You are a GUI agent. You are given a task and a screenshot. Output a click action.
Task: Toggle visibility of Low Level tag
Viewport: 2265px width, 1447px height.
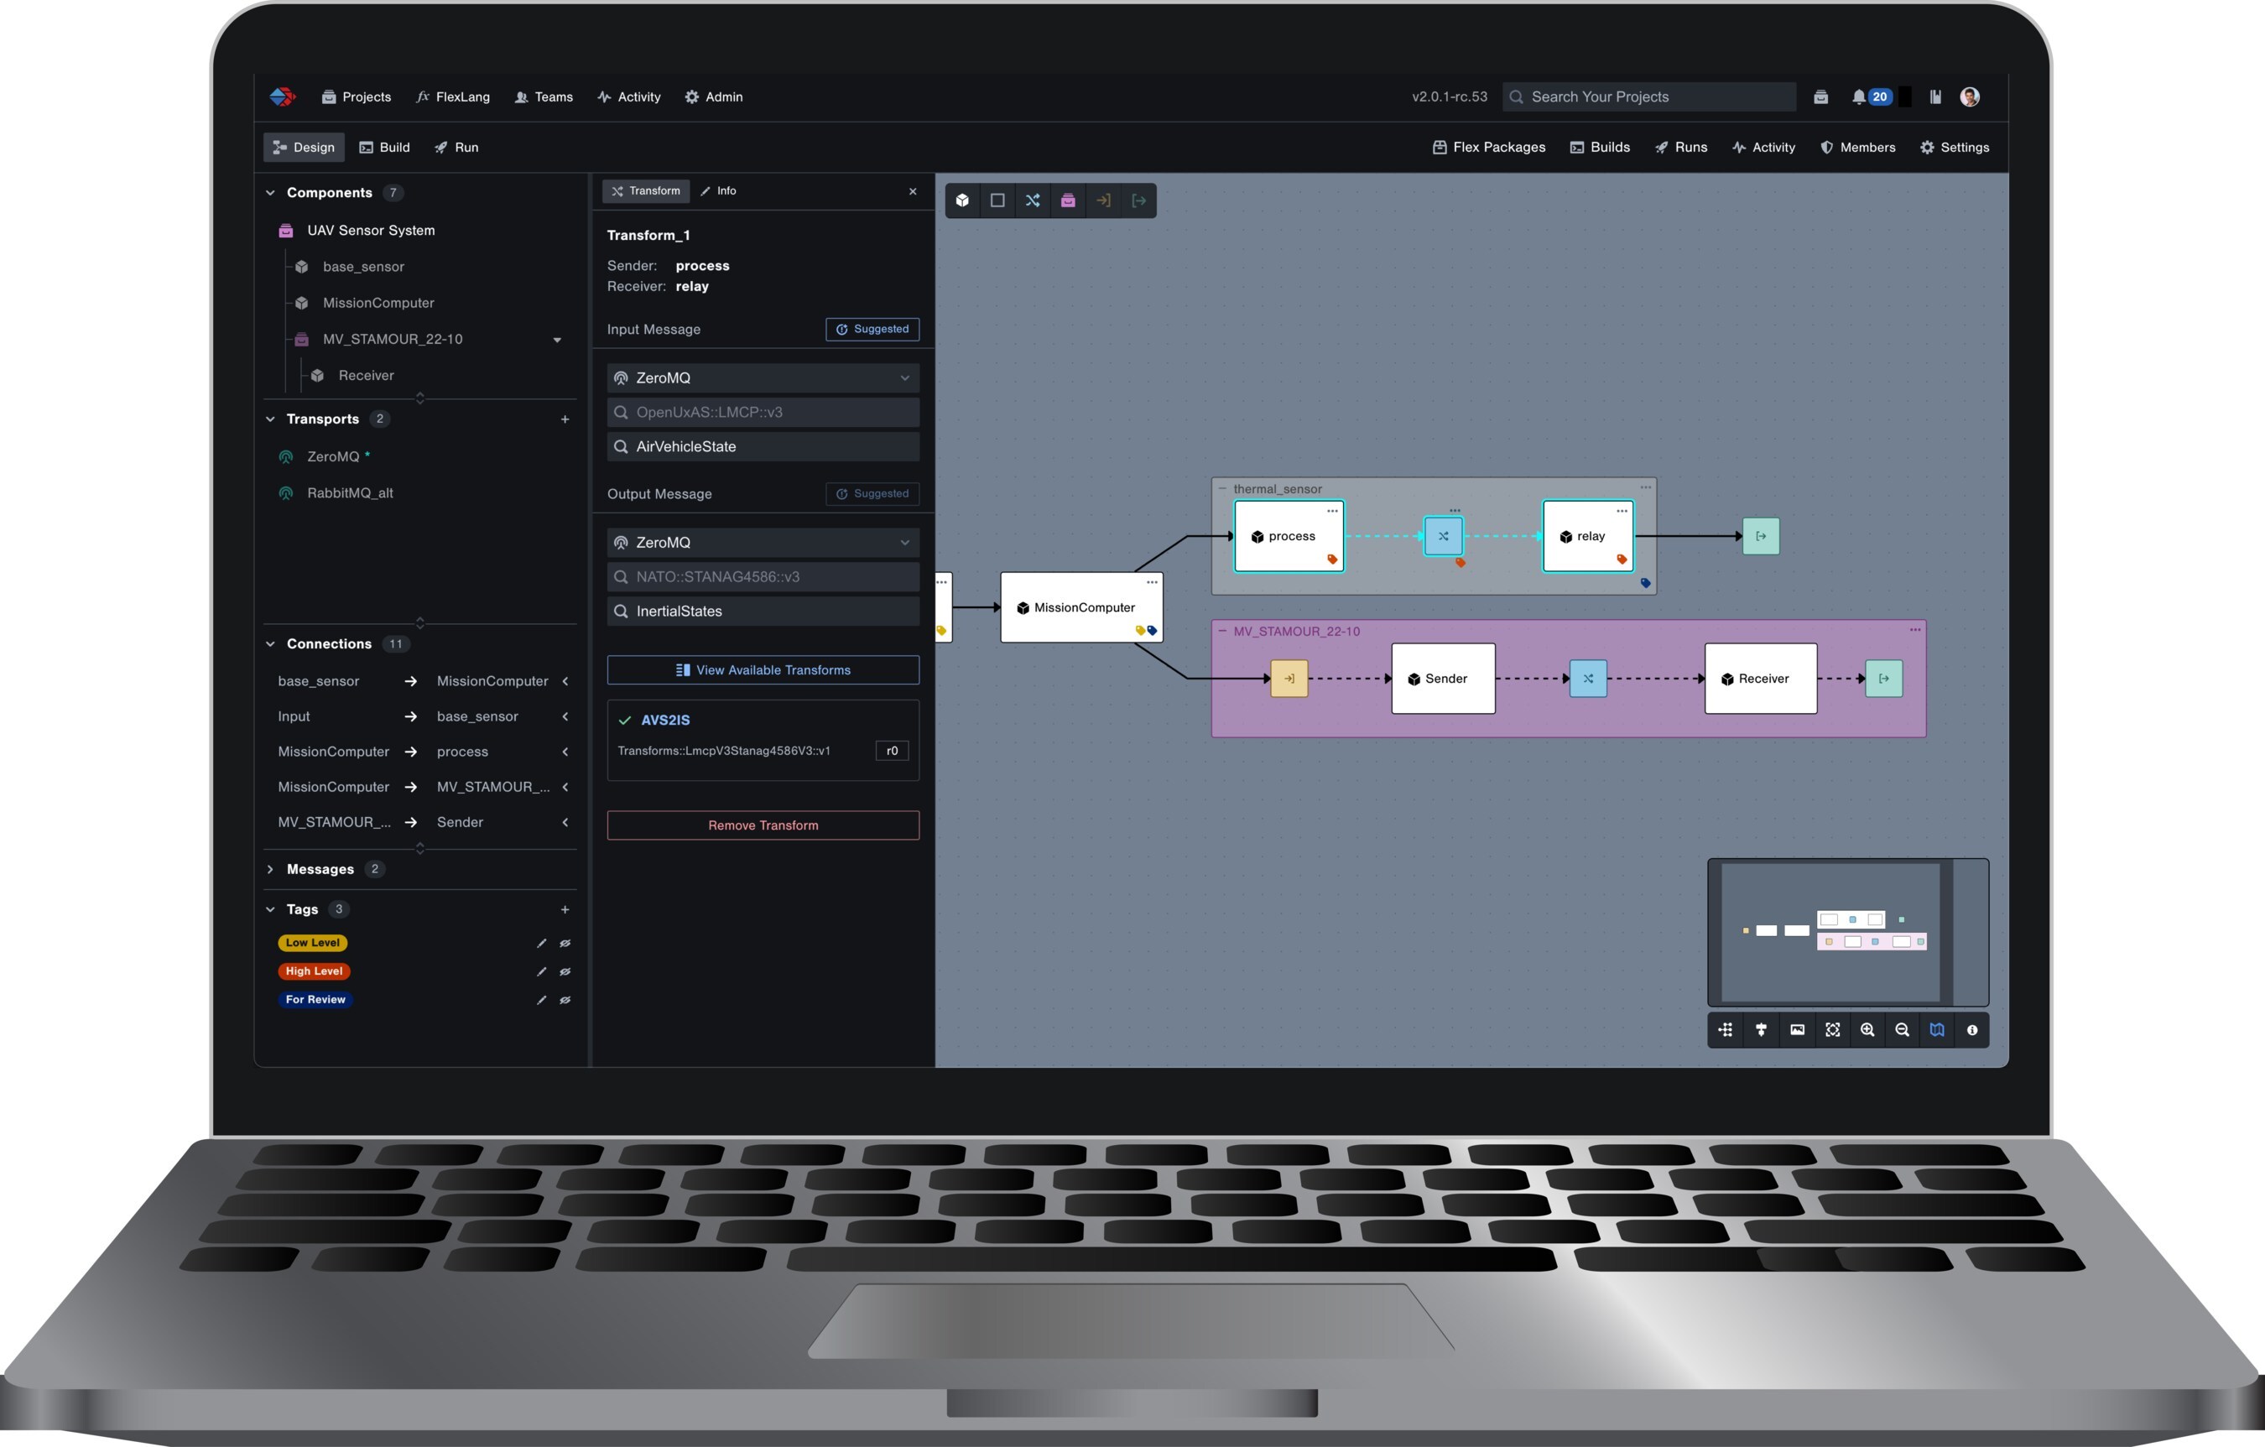click(565, 943)
